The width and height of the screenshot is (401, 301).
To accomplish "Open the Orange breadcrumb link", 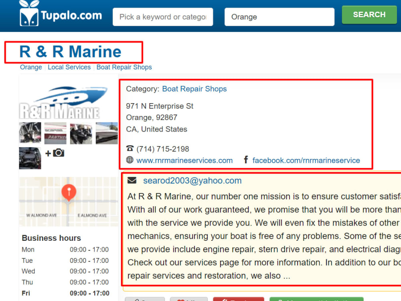I will pos(31,67).
